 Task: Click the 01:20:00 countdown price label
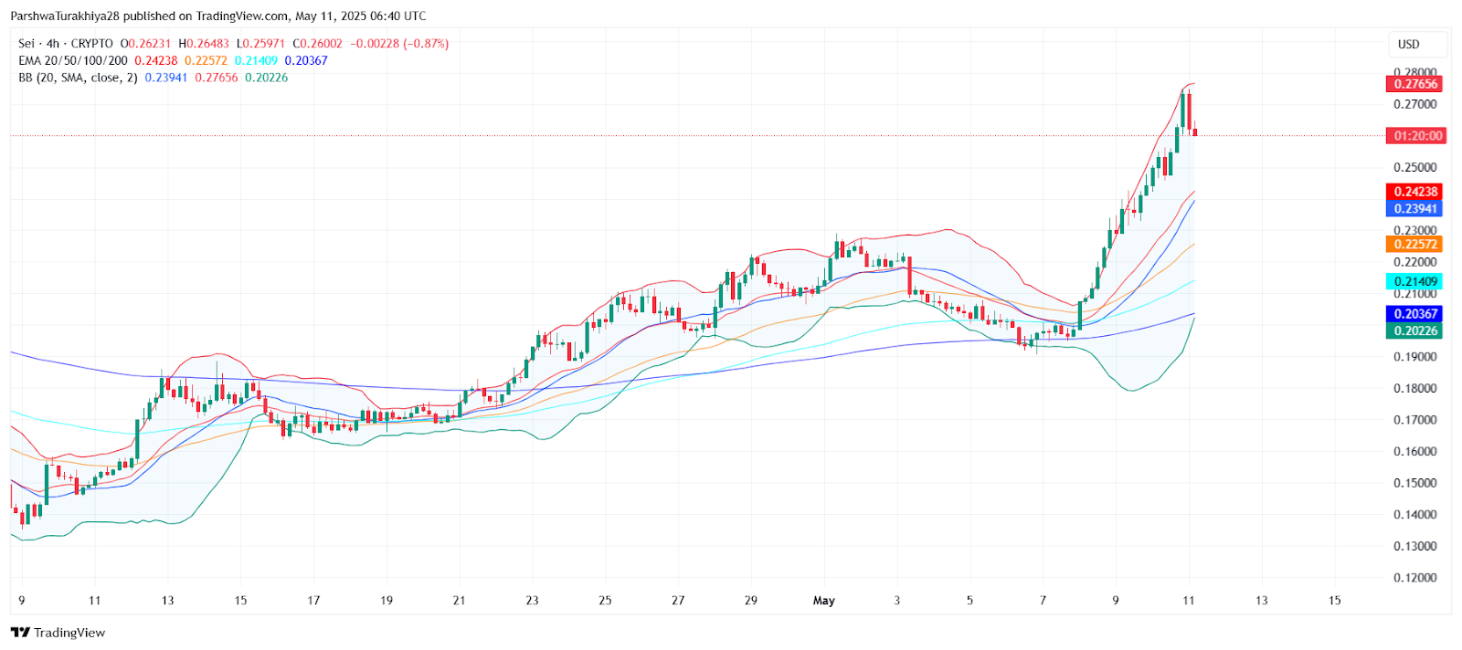(x=1415, y=136)
